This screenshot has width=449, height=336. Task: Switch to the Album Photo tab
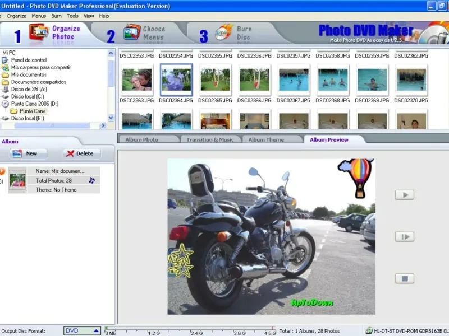coord(141,139)
